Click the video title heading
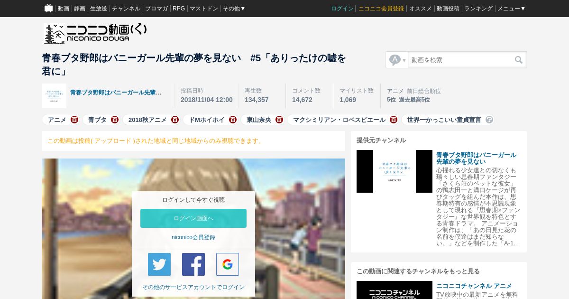The image size is (569, 299). click(194, 65)
